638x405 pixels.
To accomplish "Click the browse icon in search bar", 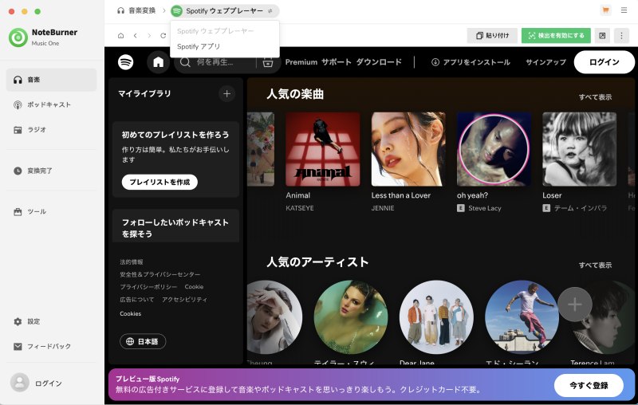I will click(x=268, y=62).
